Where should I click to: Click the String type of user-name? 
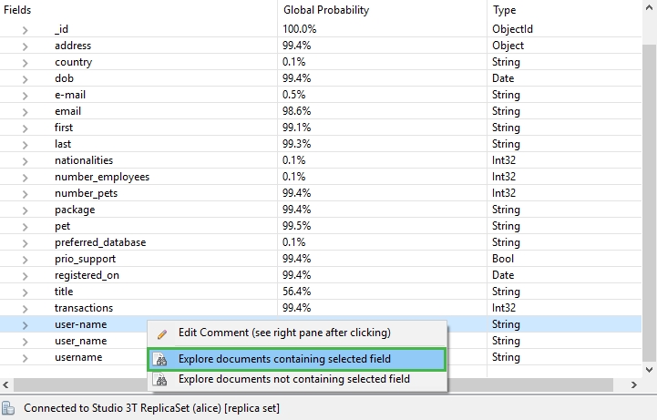[x=506, y=324]
